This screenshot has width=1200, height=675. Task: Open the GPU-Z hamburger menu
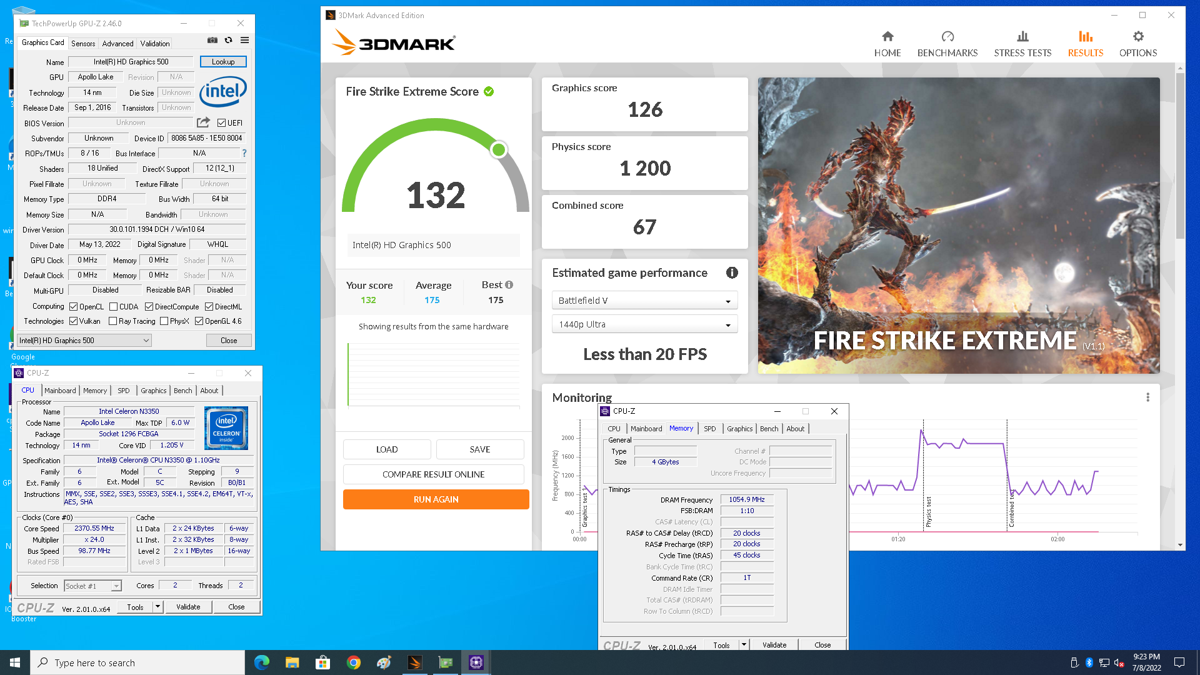click(245, 40)
